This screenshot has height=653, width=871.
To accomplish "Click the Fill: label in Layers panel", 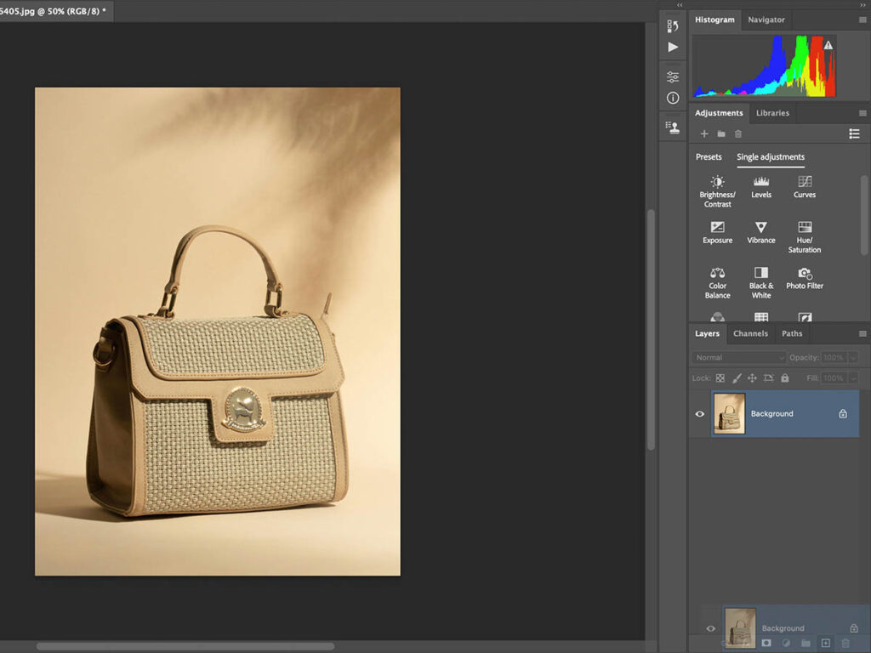I will tap(812, 378).
